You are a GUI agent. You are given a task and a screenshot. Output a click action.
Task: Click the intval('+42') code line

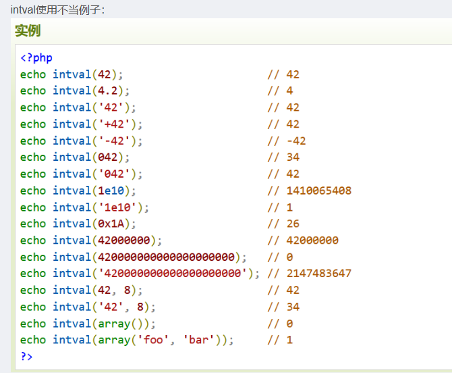tap(82, 124)
